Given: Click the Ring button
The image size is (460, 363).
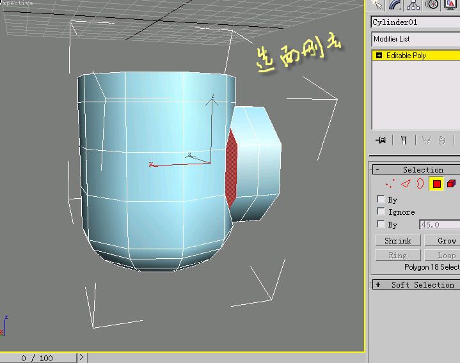Looking at the screenshot, I should point(398,255).
